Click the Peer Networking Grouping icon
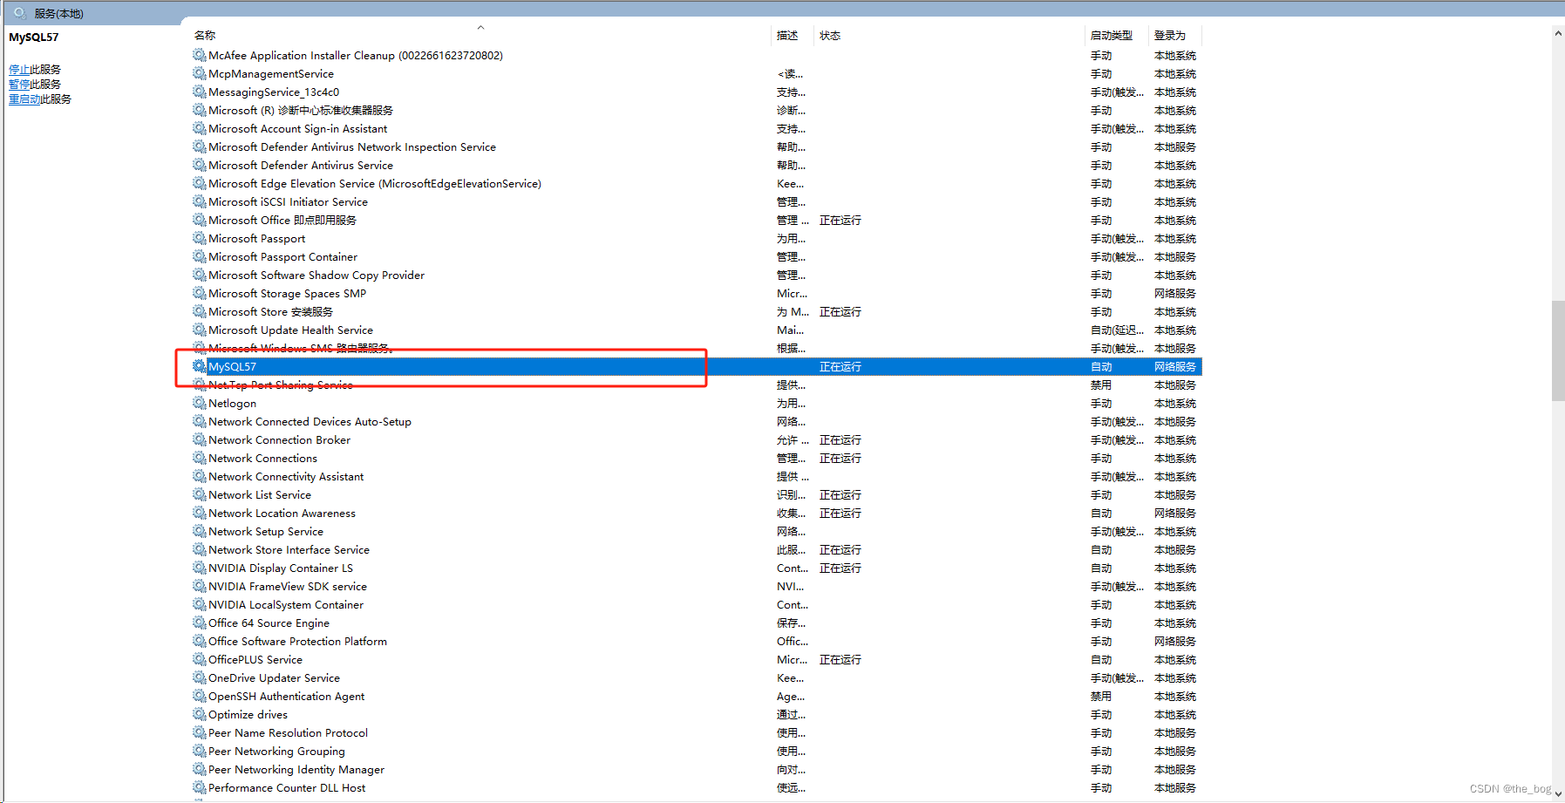This screenshot has height=803, width=1565. [199, 751]
